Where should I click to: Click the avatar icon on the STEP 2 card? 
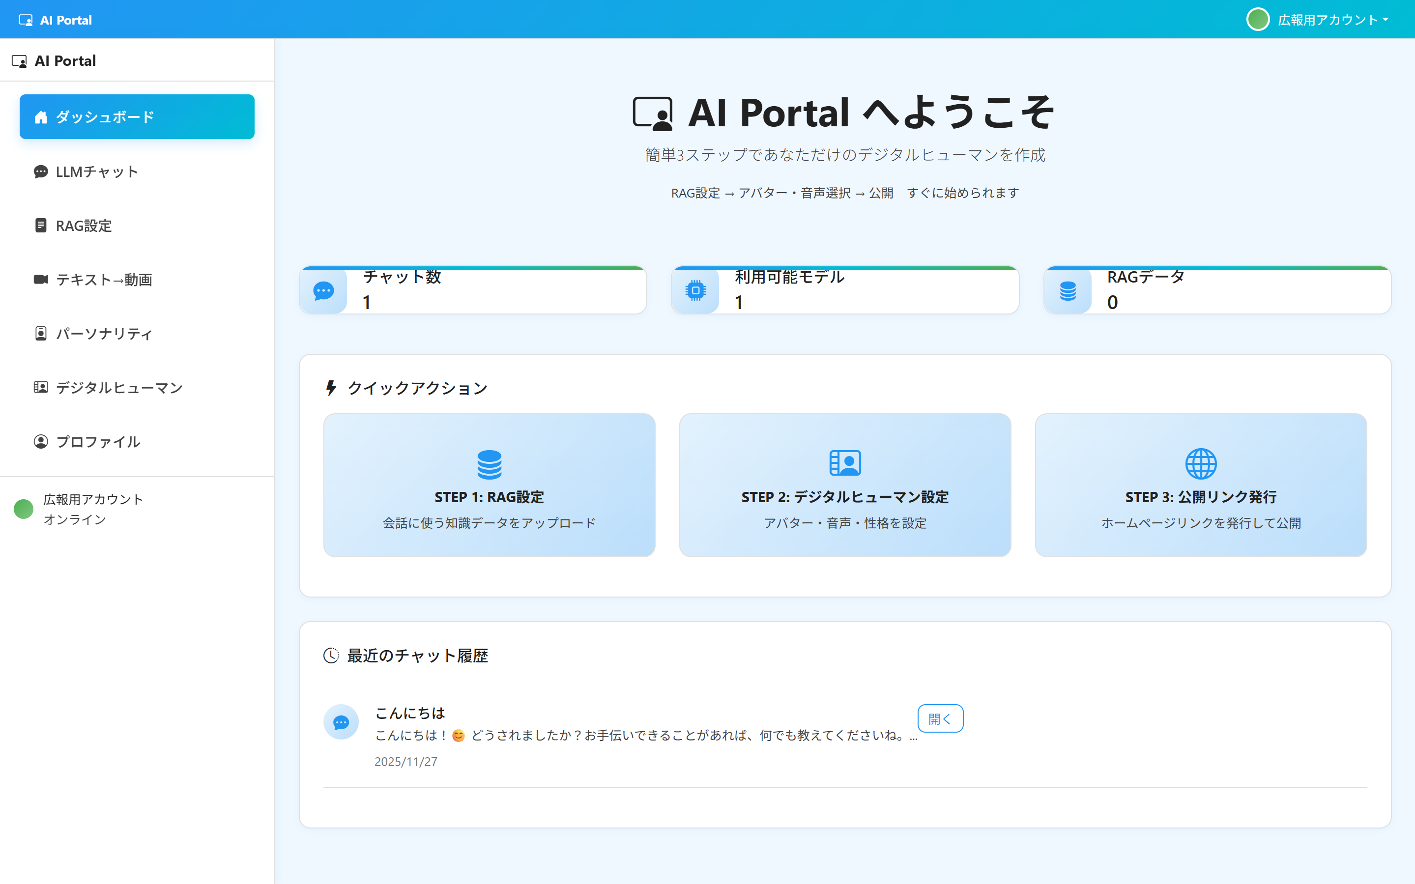845,462
